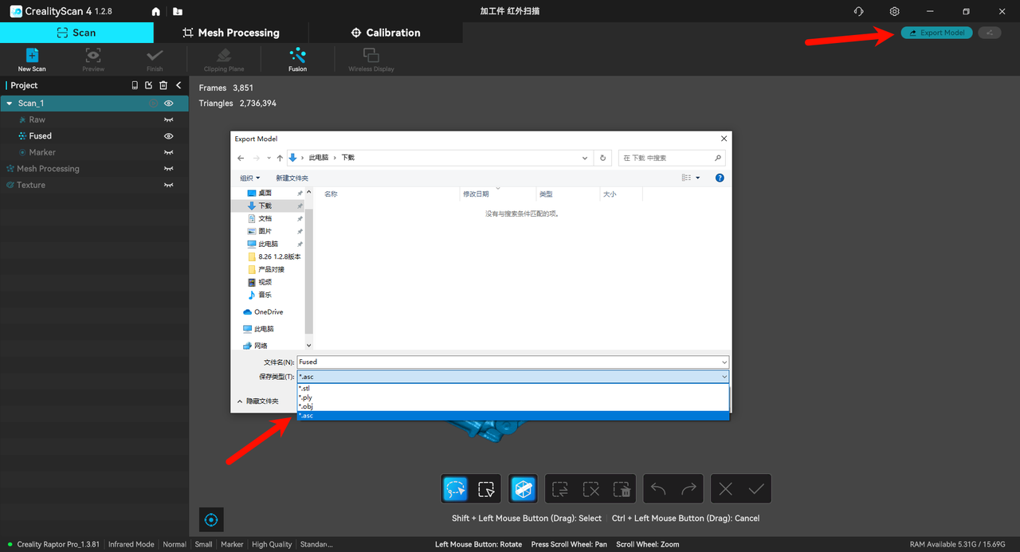Click the file name input field
This screenshot has width=1020, height=552.
pos(512,362)
